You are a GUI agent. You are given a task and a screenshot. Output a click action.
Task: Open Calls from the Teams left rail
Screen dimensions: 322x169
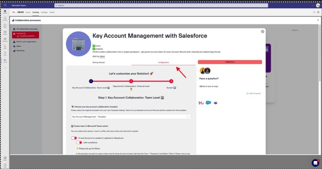[5, 47]
